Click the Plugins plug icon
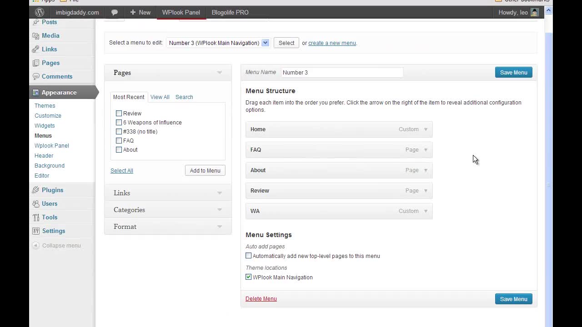This screenshot has height=327, width=582. tap(35, 190)
